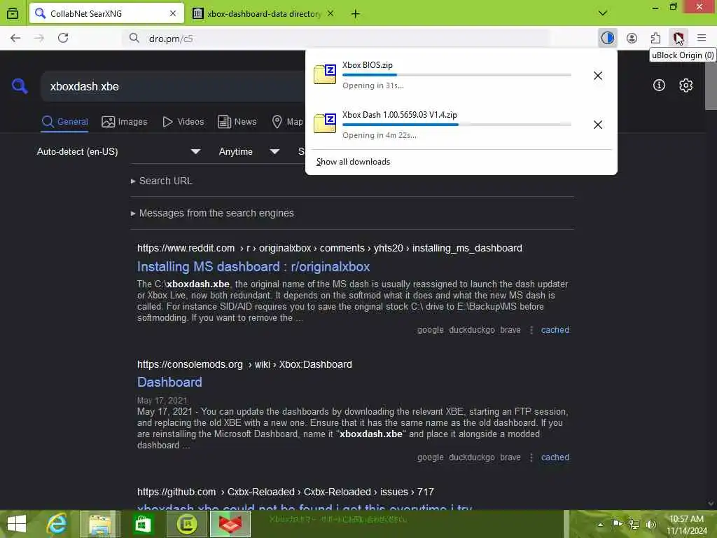Switch to the Map category
Screen dimensions: 717x538
coord(288,122)
